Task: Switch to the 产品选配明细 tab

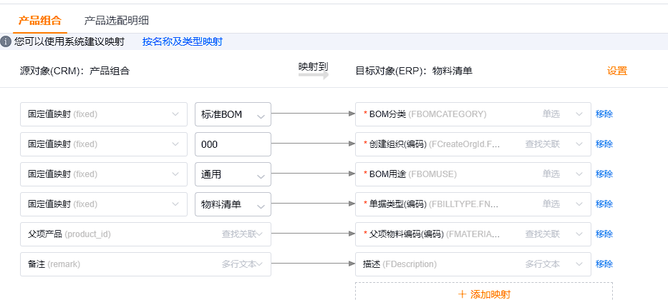Action: click(x=116, y=20)
